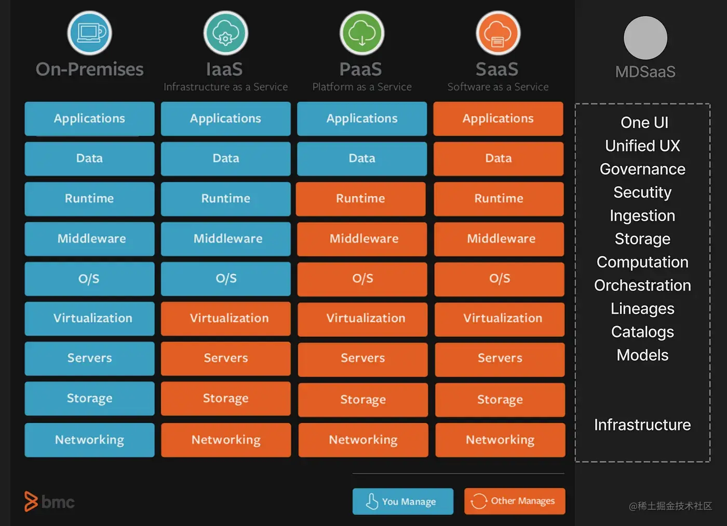The image size is (727, 526).
Task: Click the orange Applications block under SaaS
Action: pos(498,118)
